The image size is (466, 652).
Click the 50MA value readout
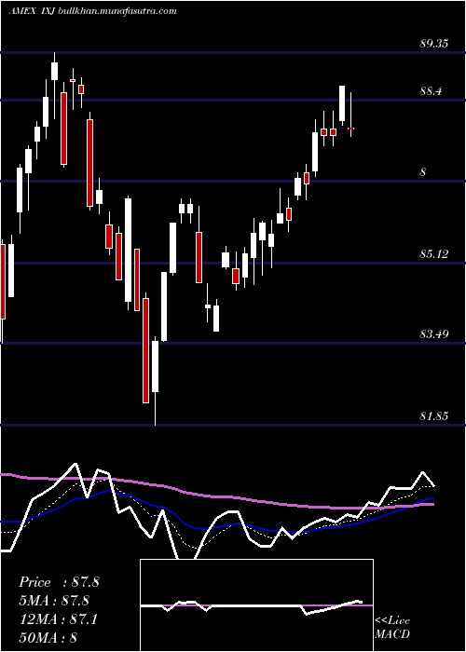click(48, 637)
